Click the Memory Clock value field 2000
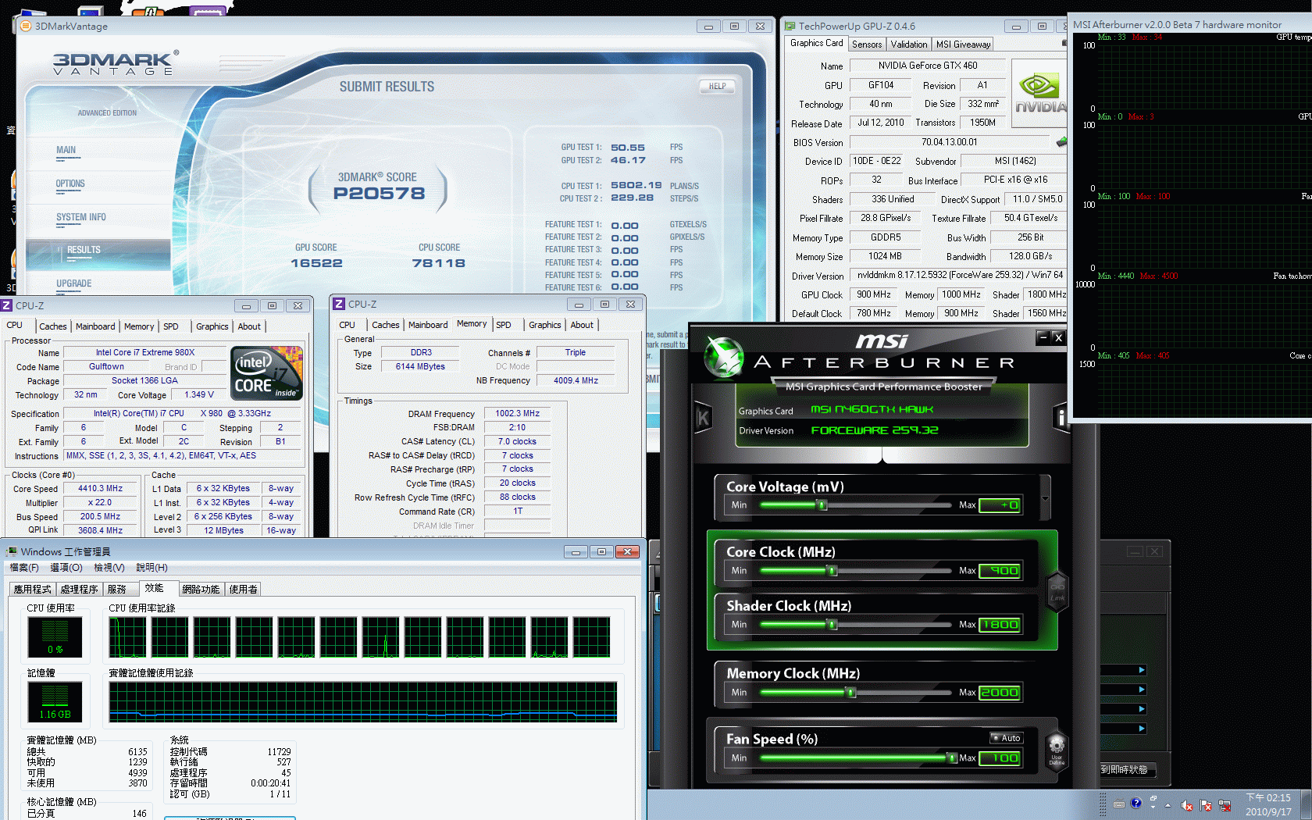This screenshot has height=820, width=1312. point(1000,693)
